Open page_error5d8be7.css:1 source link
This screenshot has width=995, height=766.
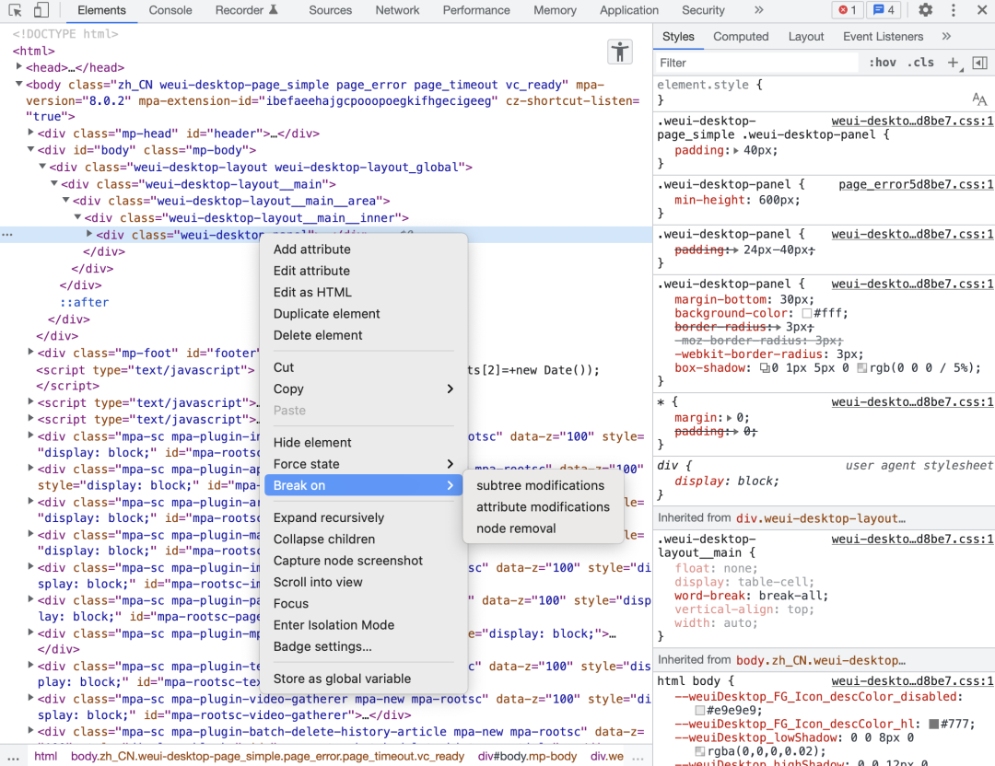click(916, 184)
